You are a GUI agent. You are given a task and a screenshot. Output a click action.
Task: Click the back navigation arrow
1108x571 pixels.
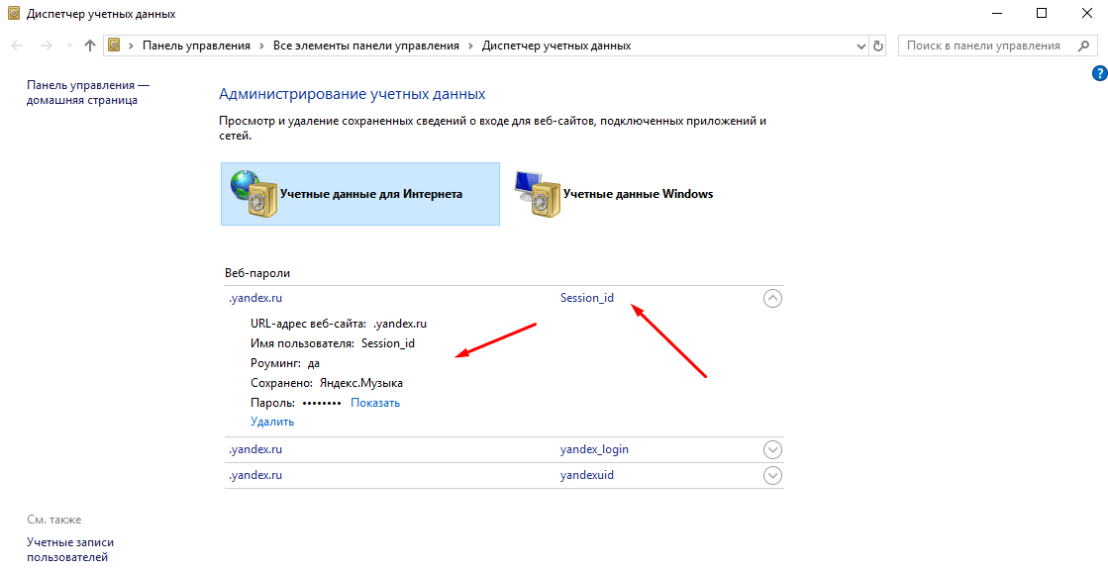click(x=19, y=46)
